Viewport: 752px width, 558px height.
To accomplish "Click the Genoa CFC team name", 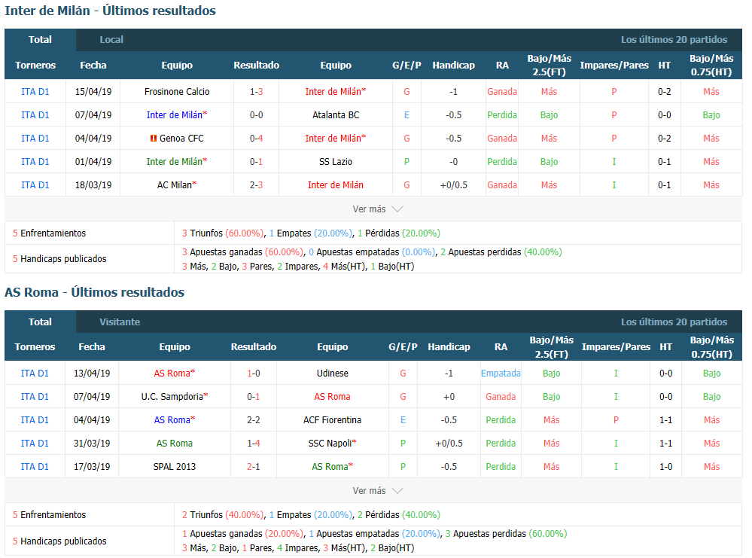I will click(x=181, y=139).
